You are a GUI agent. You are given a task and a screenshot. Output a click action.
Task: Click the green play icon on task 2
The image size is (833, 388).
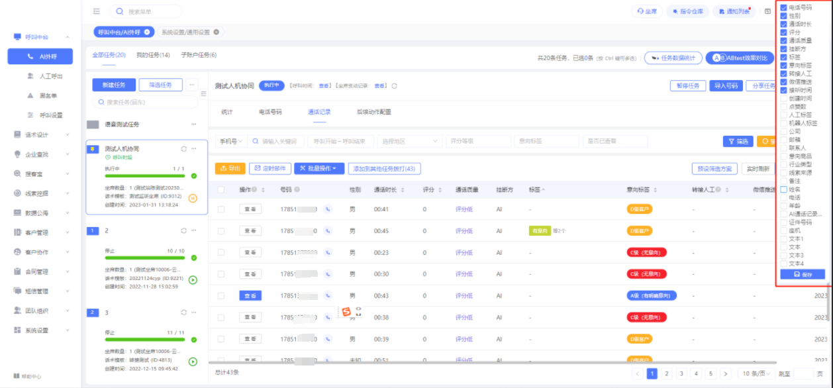[193, 279]
